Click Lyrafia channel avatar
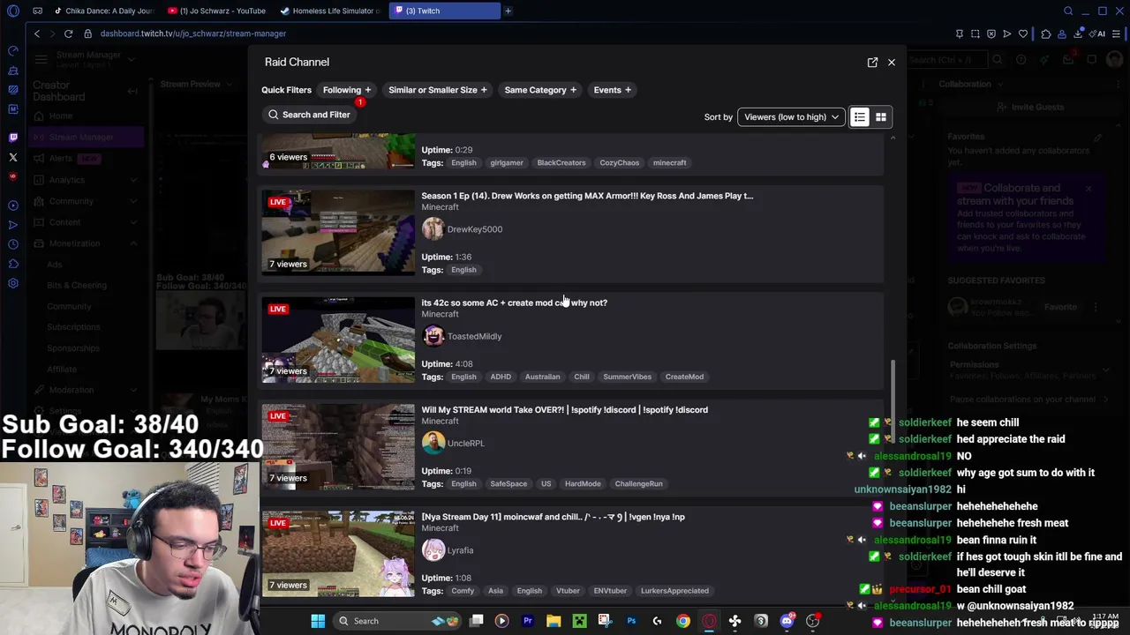1130x635 pixels. [x=433, y=550]
